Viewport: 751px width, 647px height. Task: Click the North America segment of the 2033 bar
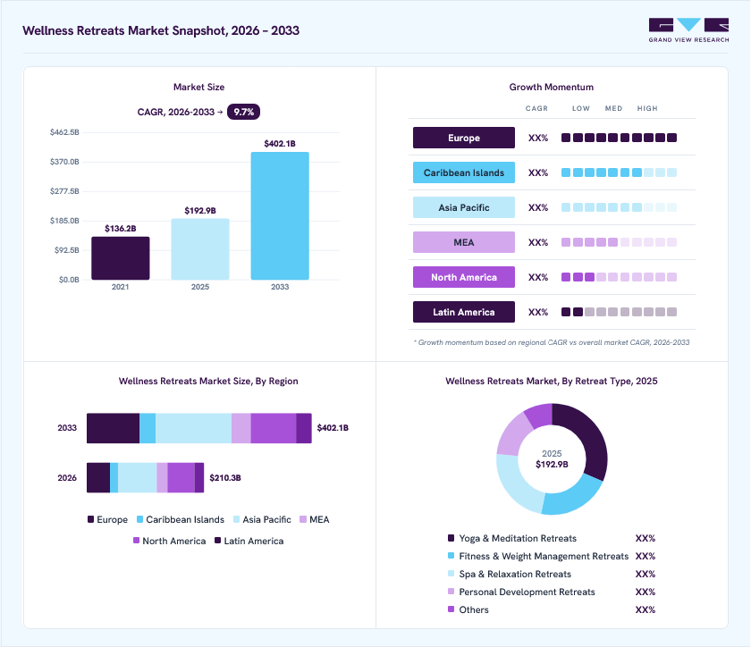274,428
